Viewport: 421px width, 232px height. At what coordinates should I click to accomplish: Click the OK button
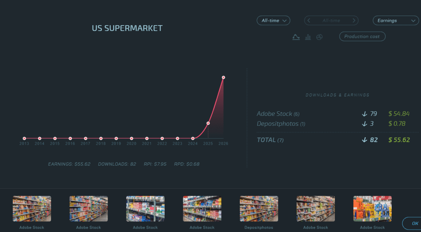(x=414, y=223)
